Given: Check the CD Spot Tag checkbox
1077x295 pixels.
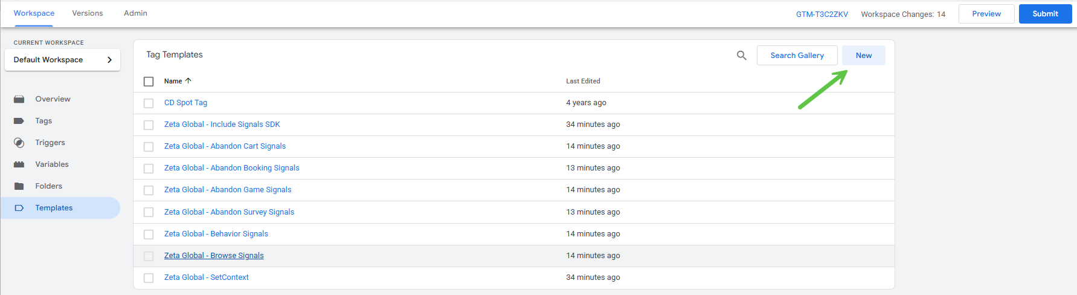Looking at the screenshot, I should pyautogui.click(x=149, y=103).
